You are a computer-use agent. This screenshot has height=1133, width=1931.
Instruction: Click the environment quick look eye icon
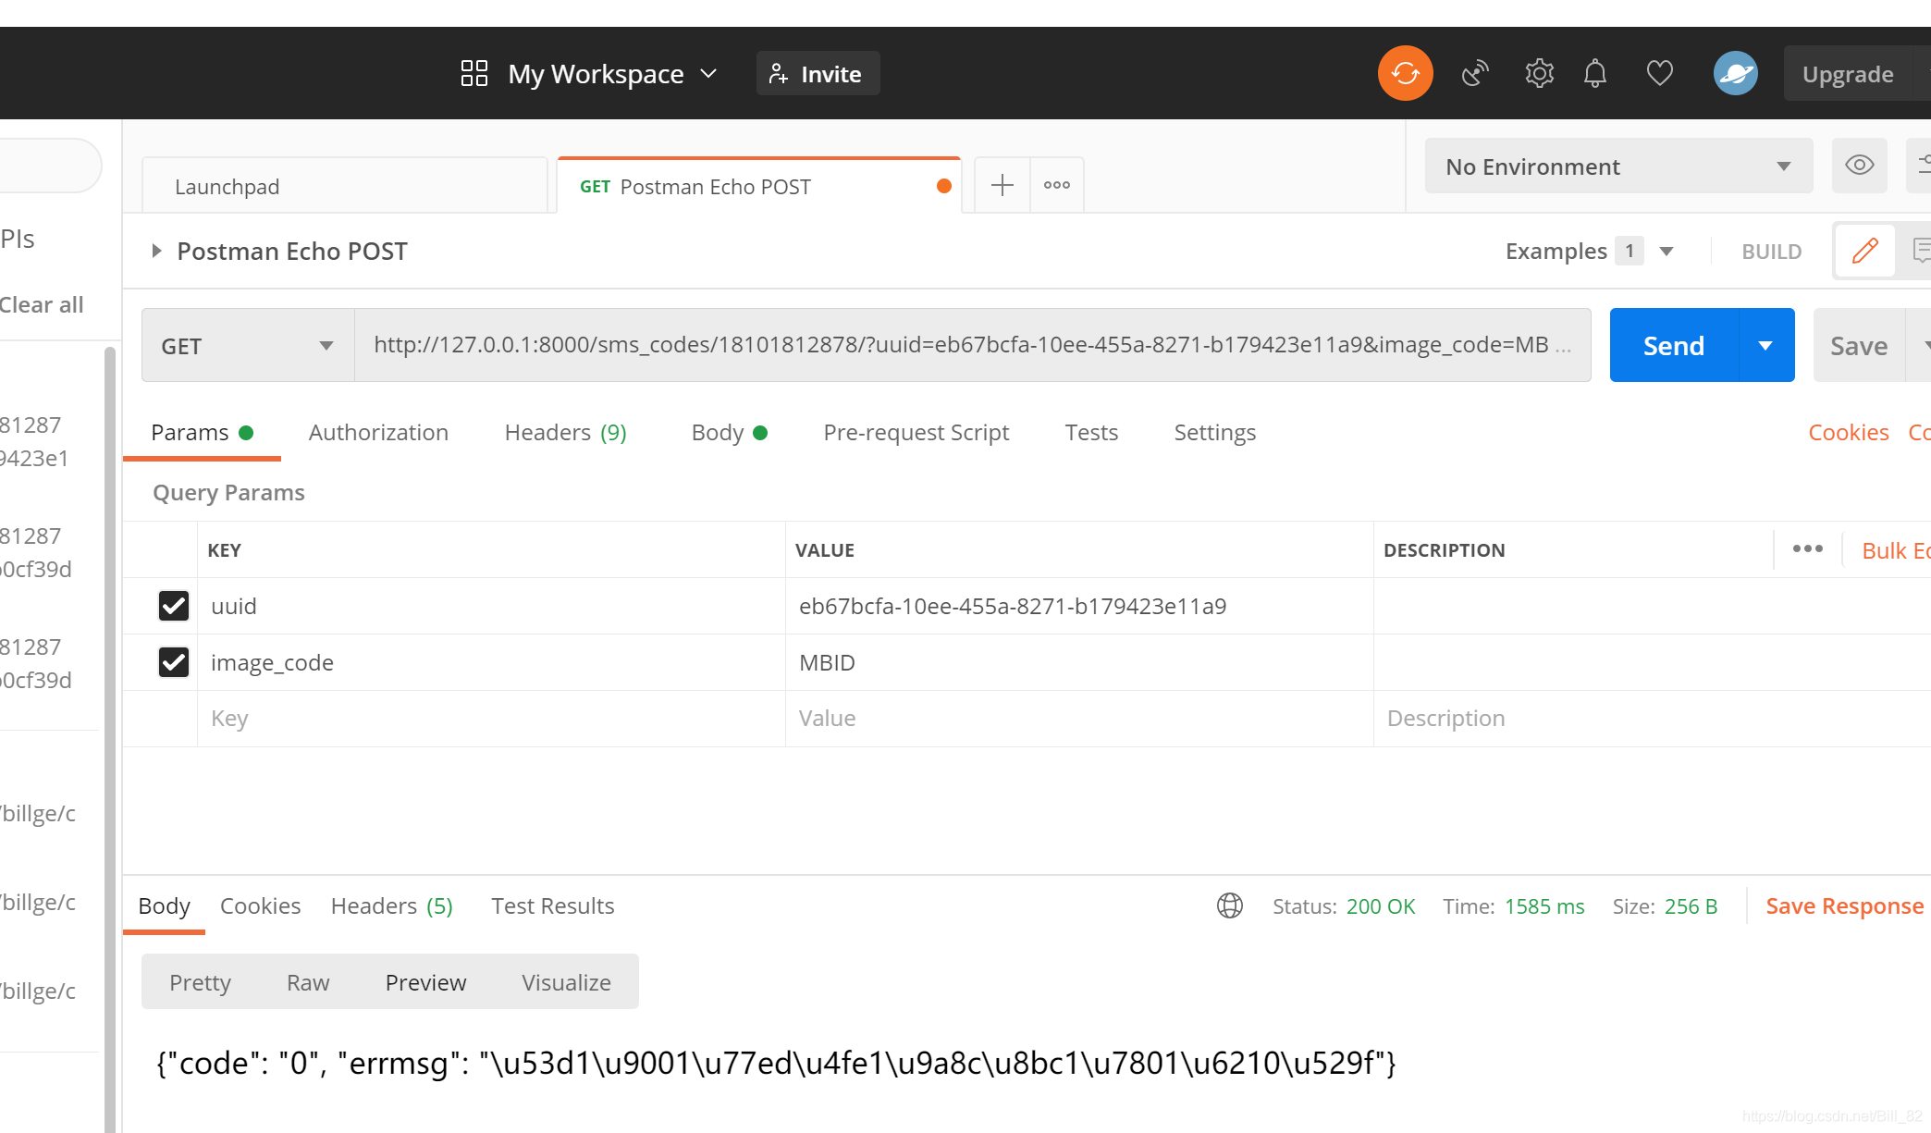(x=1859, y=166)
